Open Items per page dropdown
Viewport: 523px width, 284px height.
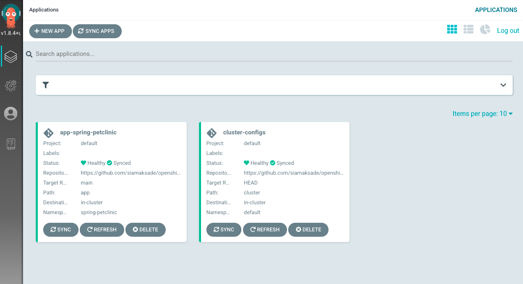pos(483,114)
